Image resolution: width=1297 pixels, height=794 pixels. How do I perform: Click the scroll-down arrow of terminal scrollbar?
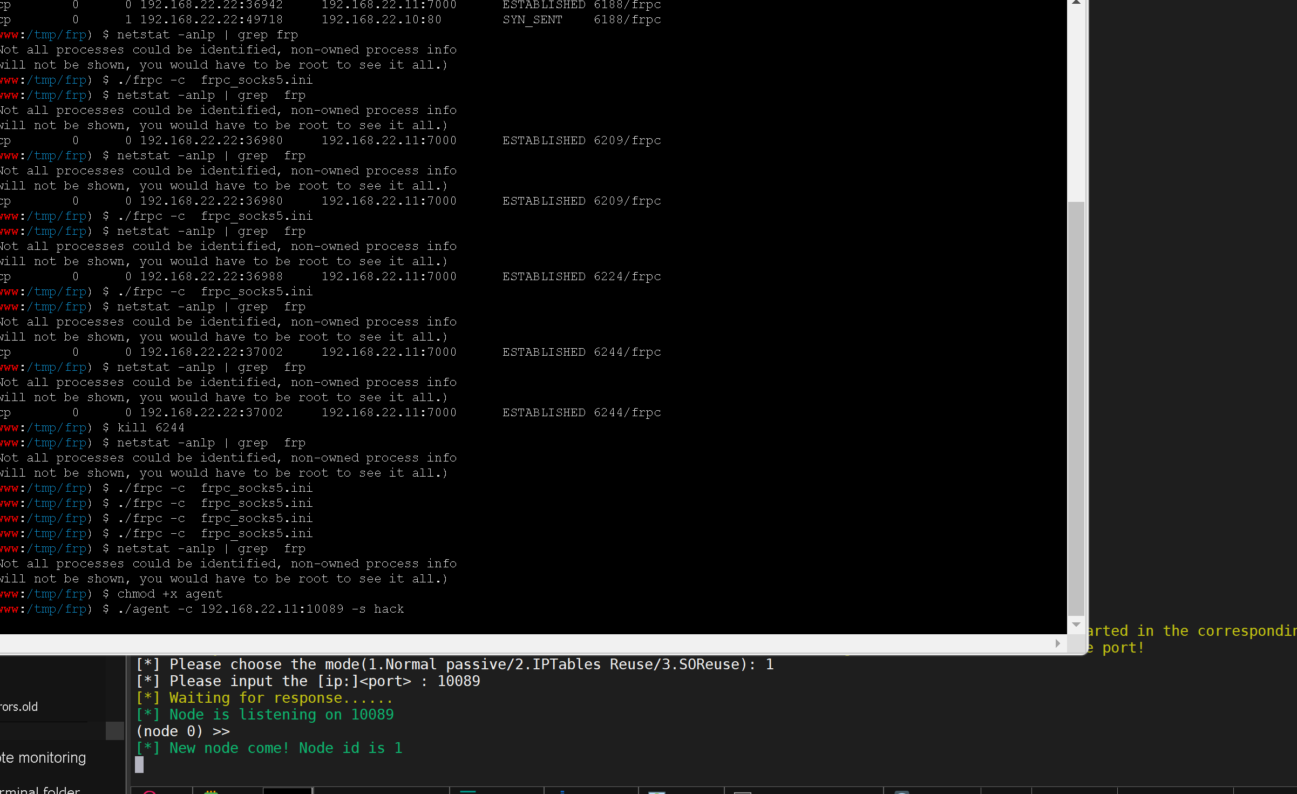(1076, 624)
